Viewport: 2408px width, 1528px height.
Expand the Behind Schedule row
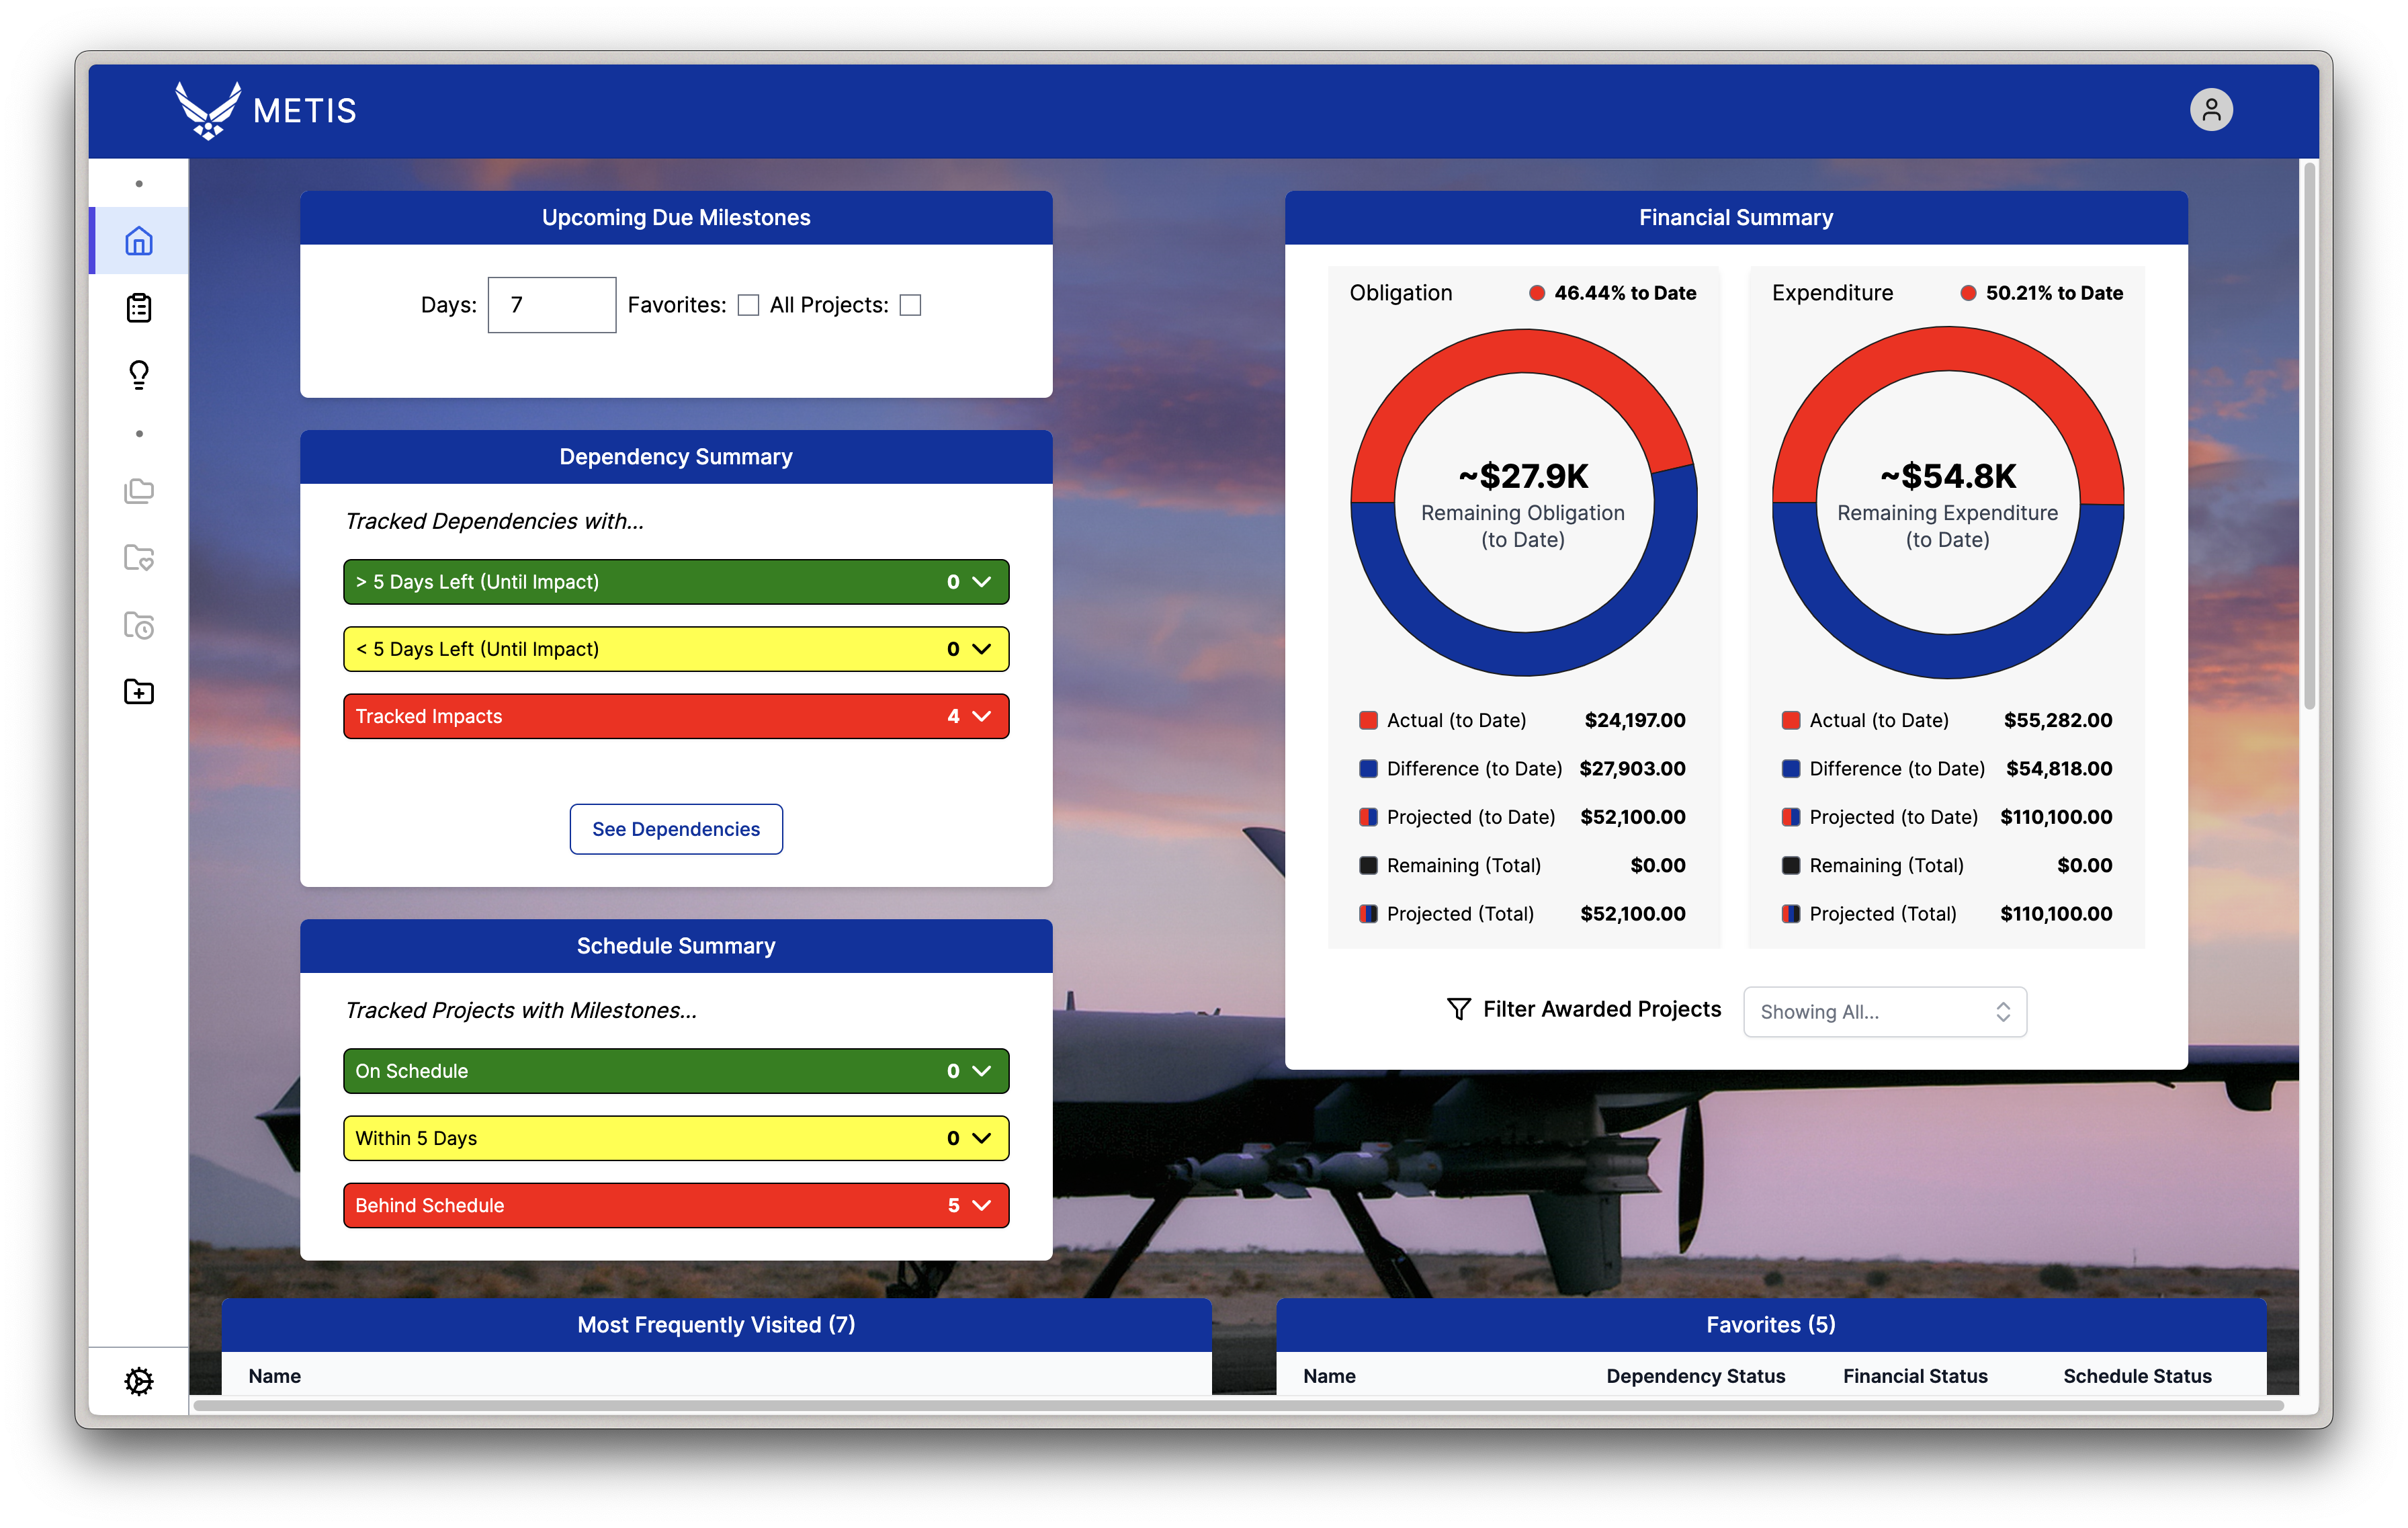click(x=981, y=1205)
